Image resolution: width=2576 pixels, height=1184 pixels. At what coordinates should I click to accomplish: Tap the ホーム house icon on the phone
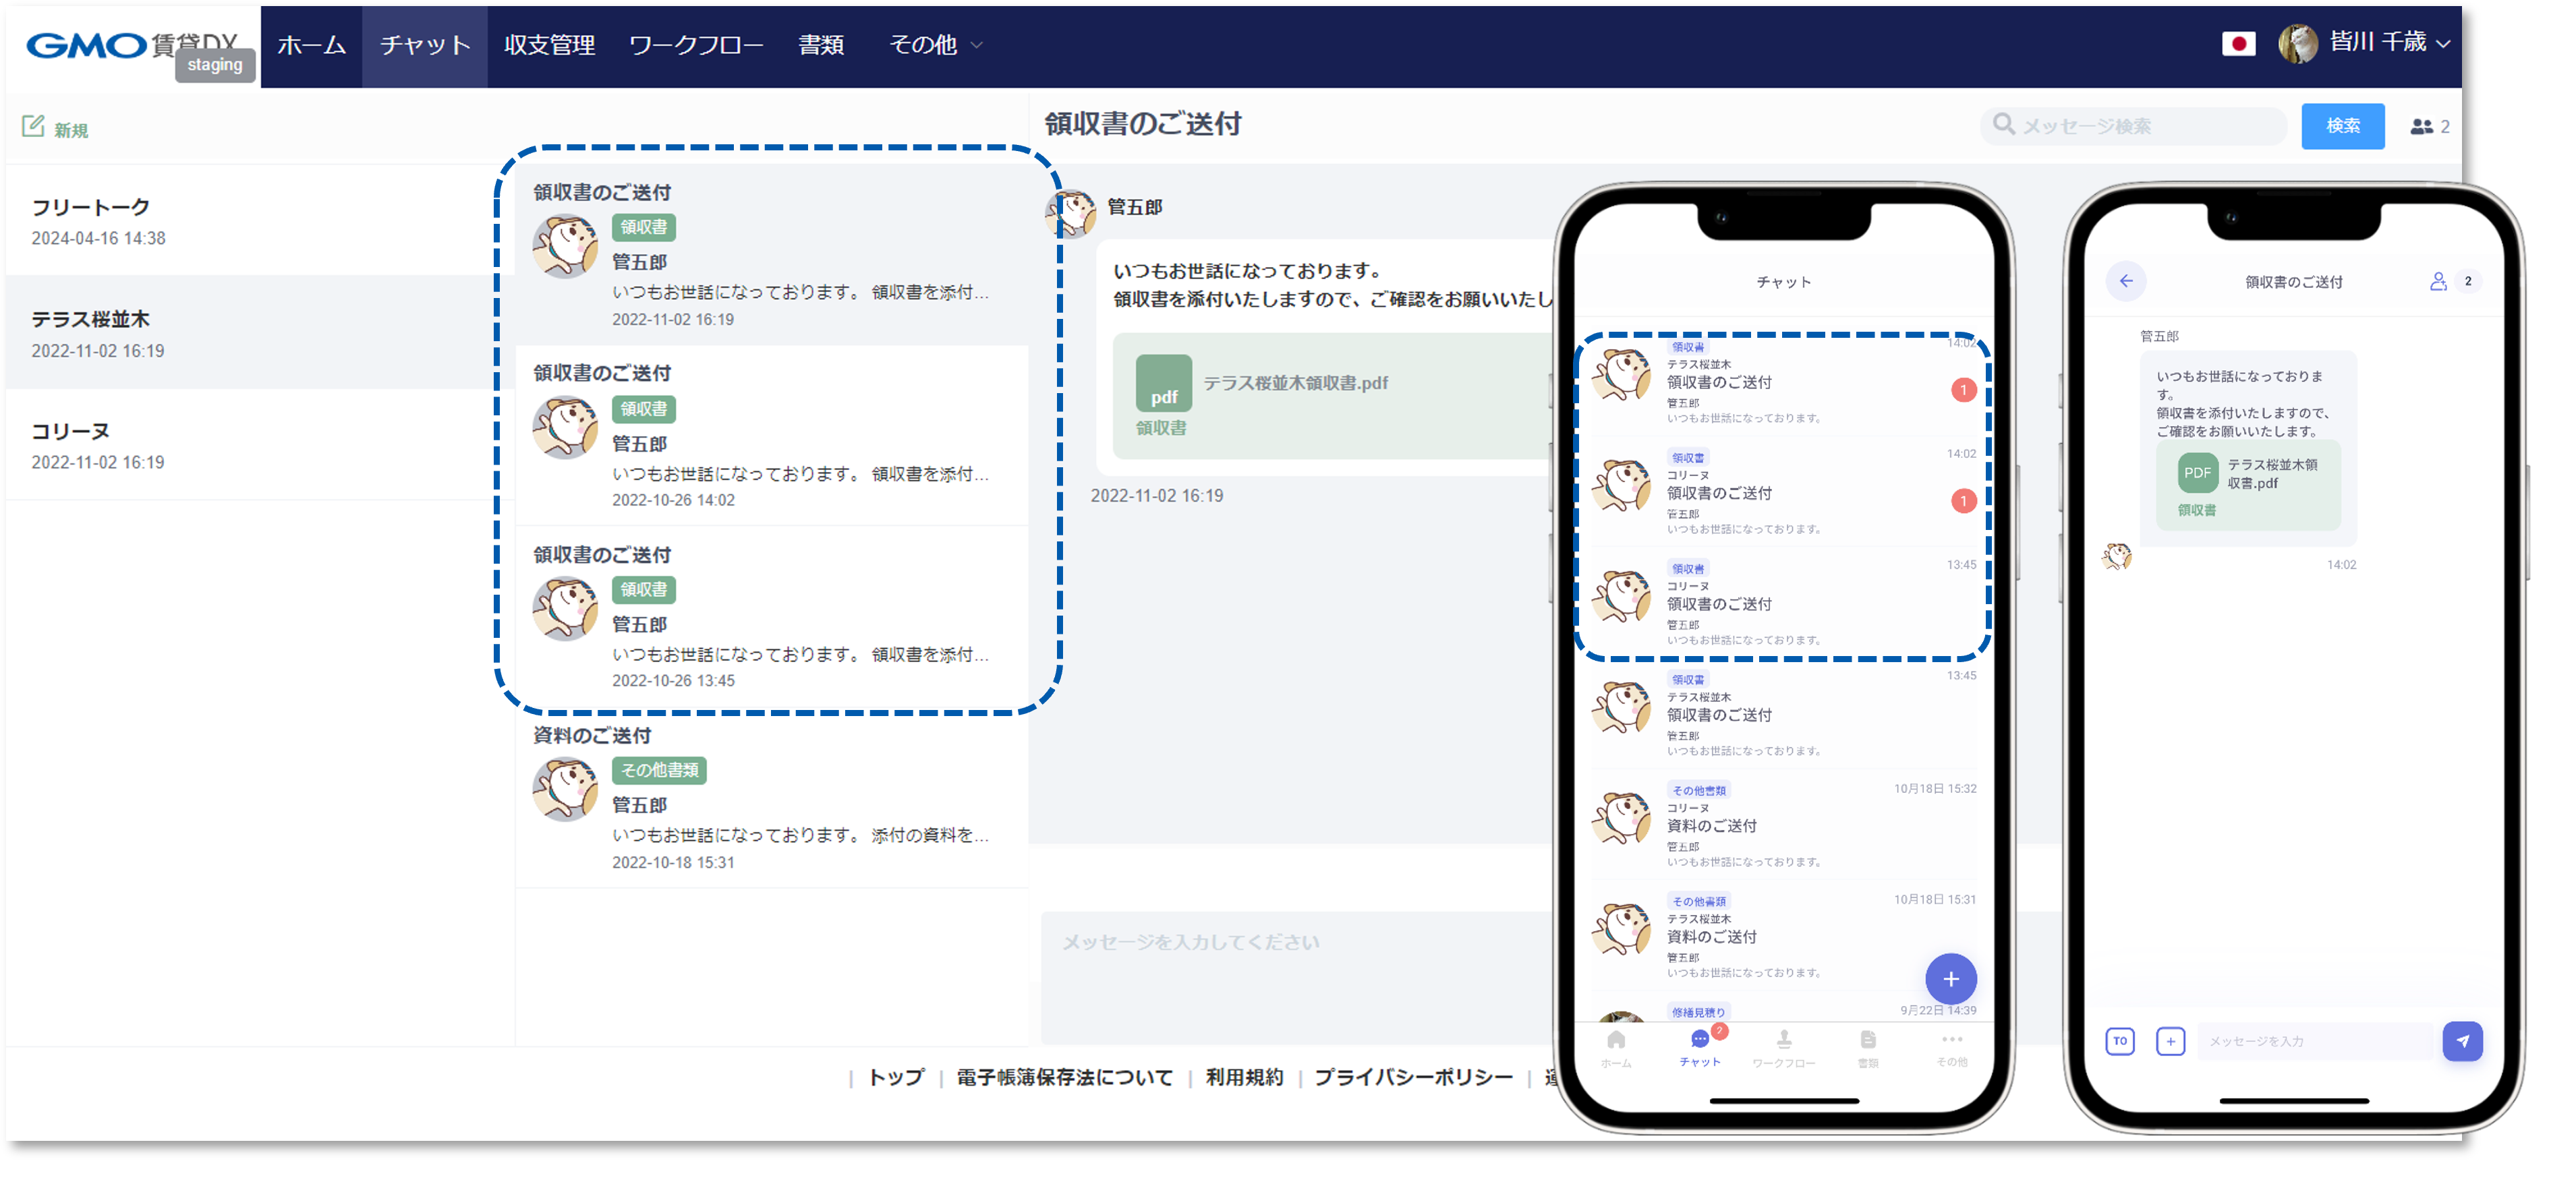click(1616, 1043)
